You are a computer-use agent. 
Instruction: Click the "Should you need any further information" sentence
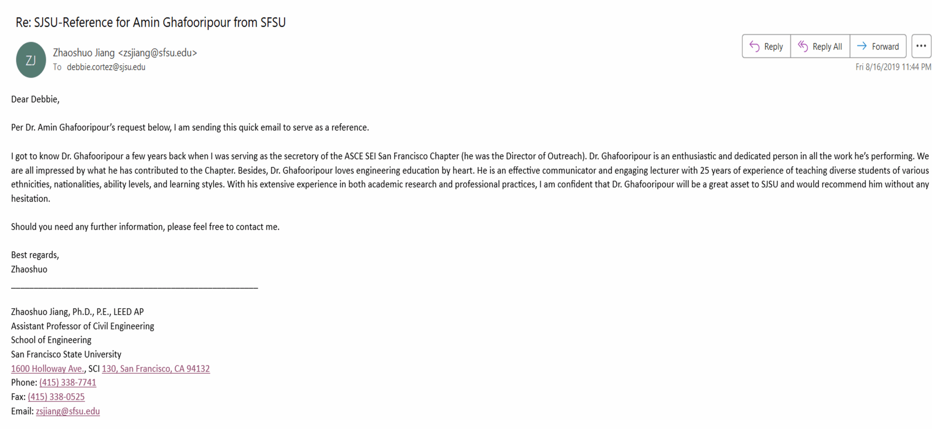pos(145,227)
